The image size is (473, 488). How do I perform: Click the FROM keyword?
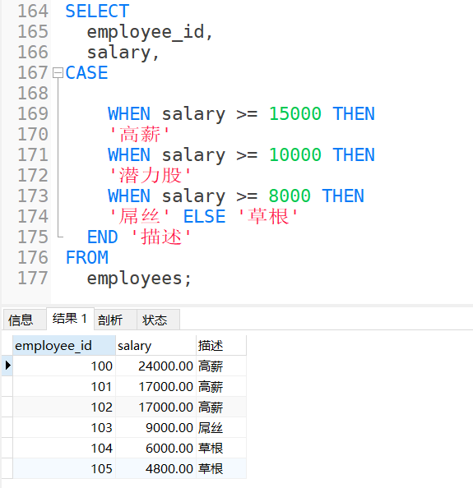coord(86,258)
